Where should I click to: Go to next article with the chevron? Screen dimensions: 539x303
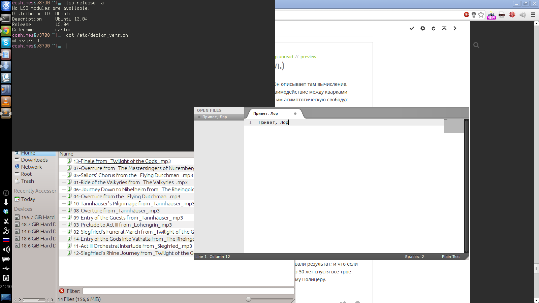455,28
